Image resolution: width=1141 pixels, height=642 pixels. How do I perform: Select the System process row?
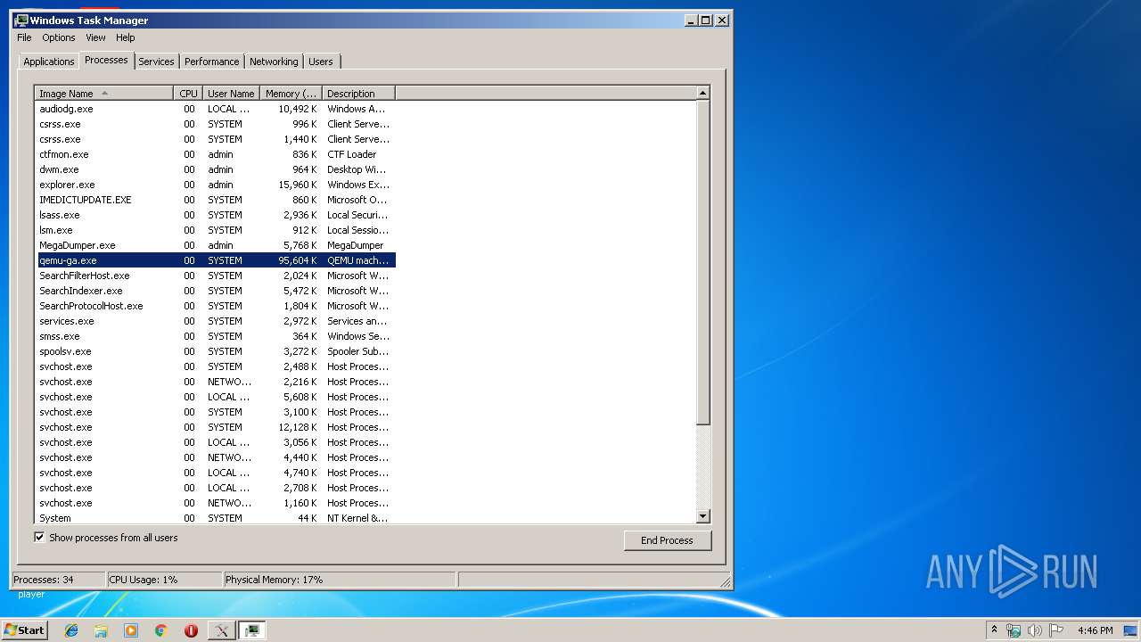pos(215,517)
